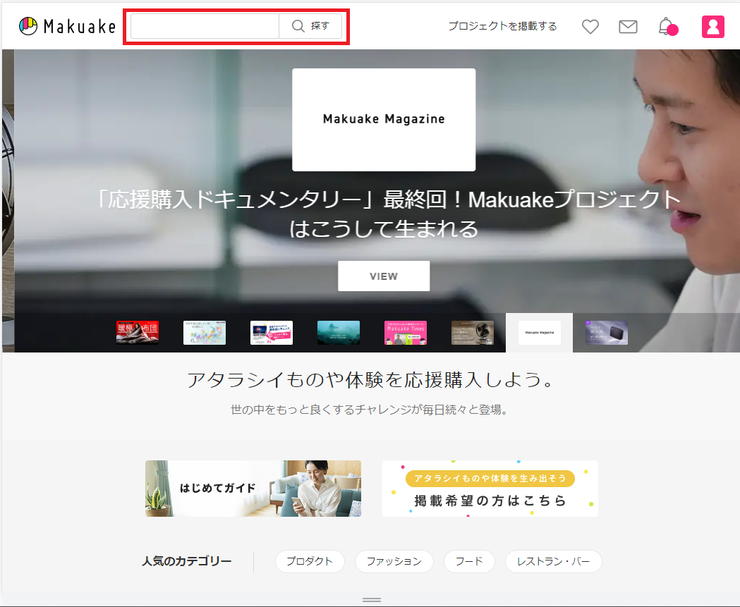Click the magnifying glass search icon
The image size is (740, 607).
[298, 26]
